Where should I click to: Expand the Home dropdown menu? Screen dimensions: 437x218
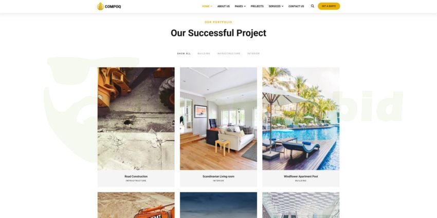(x=207, y=6)
